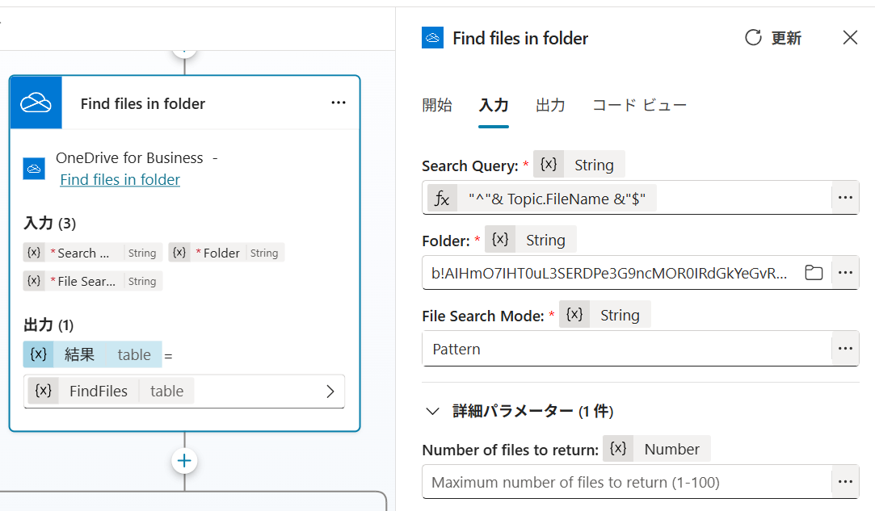The height and width of the screenshot is (511, 875).
Task: Open folder picker icon in Folder field
Action: point(814,273)
